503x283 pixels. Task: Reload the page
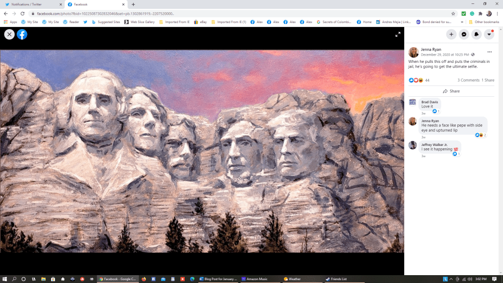pos(22,13)
